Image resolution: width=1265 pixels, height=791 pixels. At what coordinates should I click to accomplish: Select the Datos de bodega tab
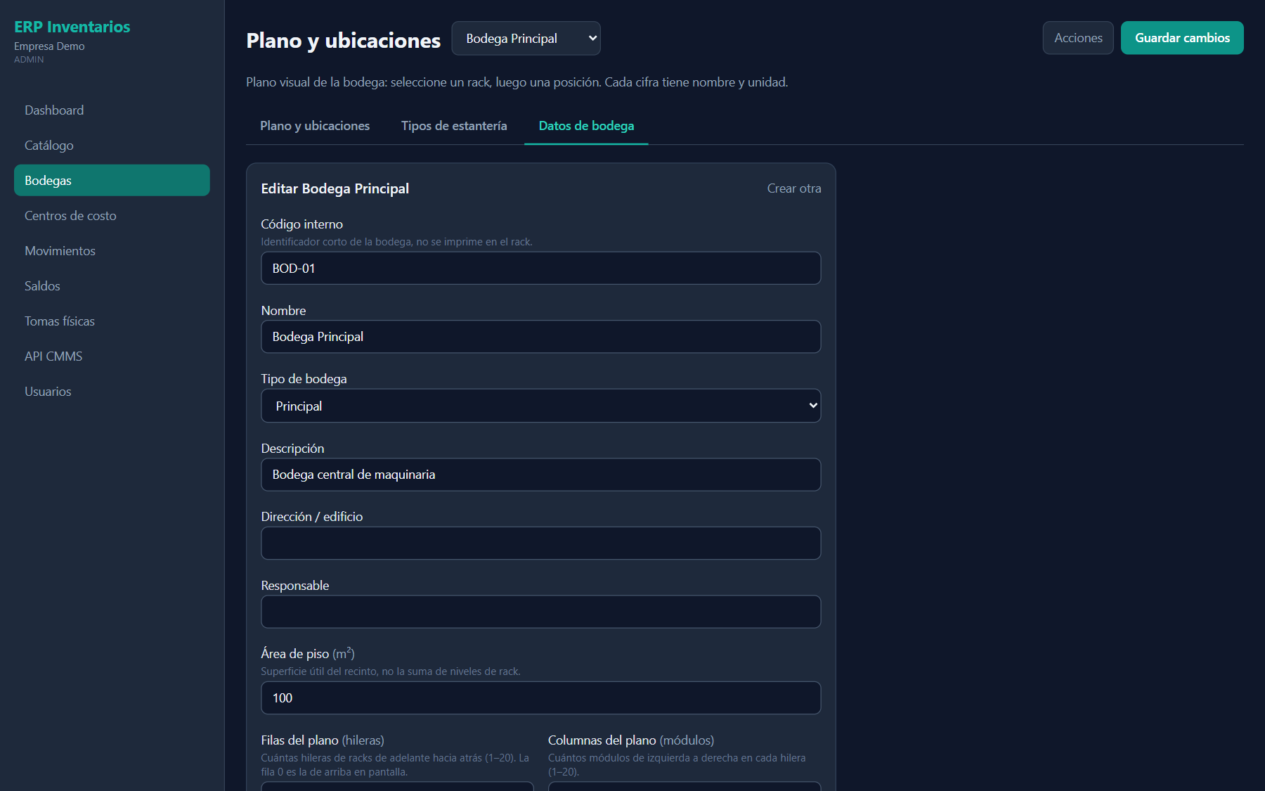click(x=586, y=126)
